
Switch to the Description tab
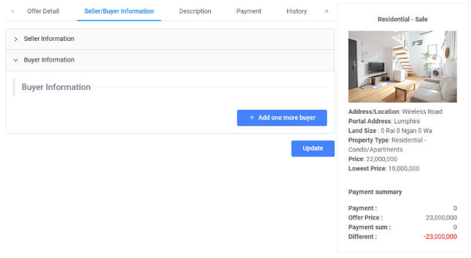pos(195,11)
